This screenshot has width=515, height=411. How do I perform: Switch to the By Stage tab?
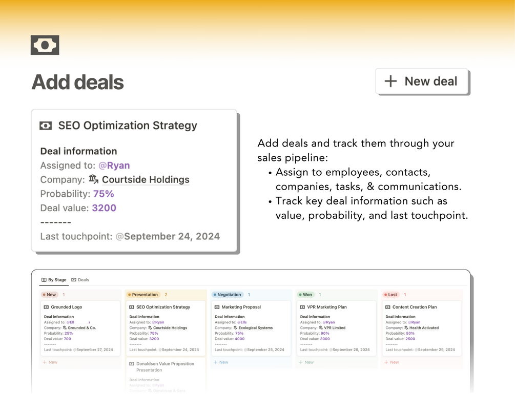tap(54, 280)
